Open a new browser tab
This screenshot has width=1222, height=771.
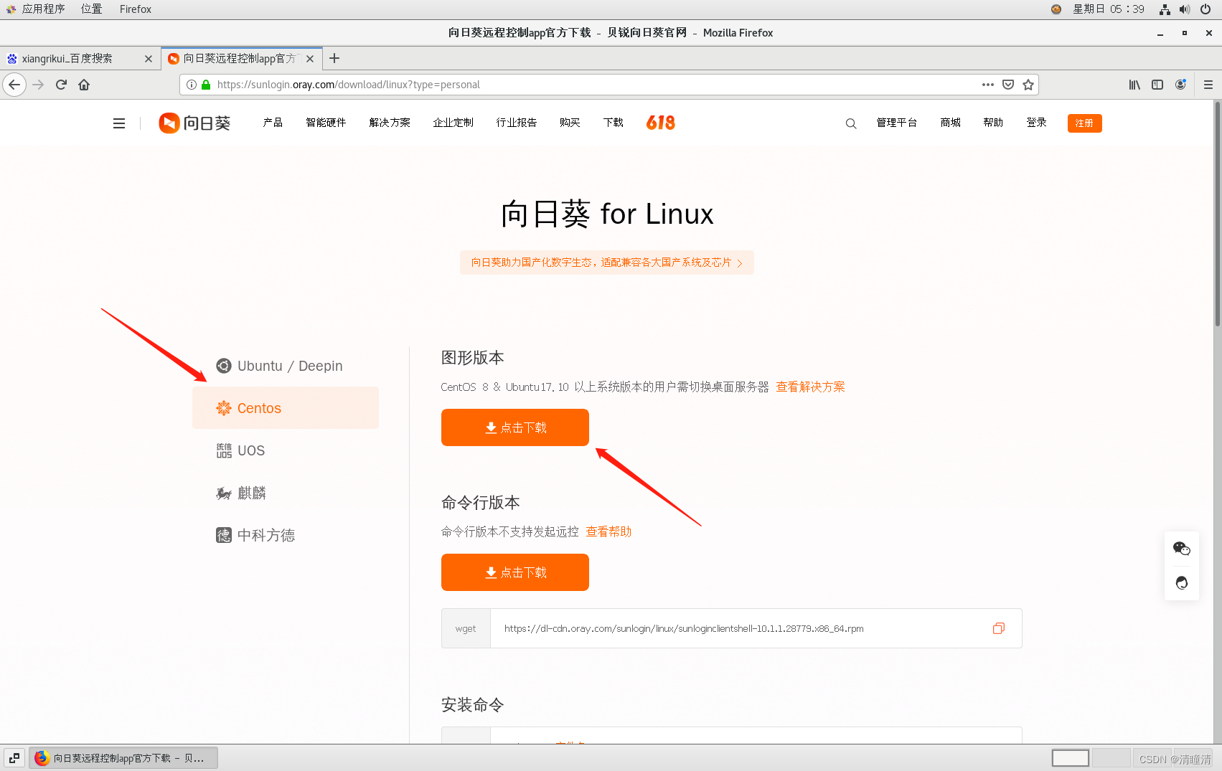click(334, 58)
